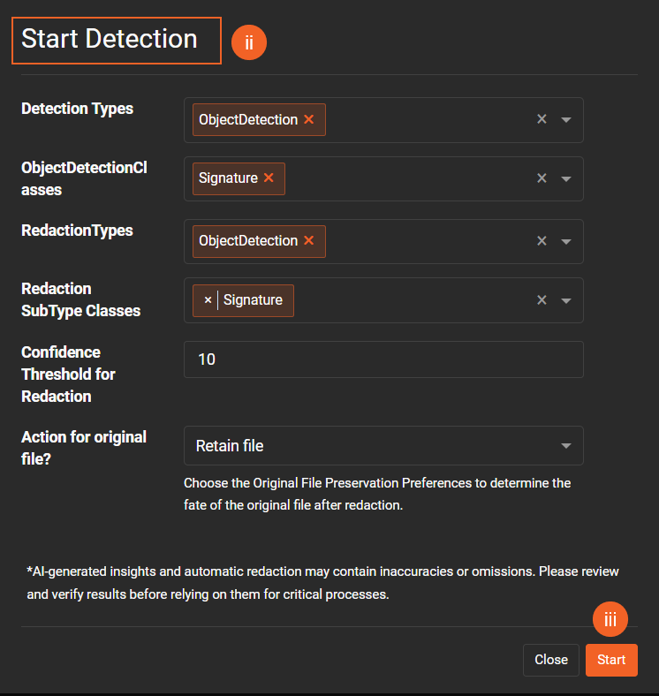Expand Redaction SubType Classes dropdown arrow
The width and height of the screenshot is (659, 696).
coord(566,301)
